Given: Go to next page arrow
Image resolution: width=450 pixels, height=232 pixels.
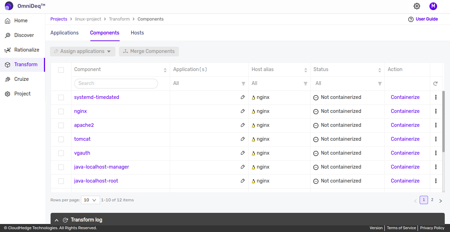Looking at the screenshot, I should (441, 201).
